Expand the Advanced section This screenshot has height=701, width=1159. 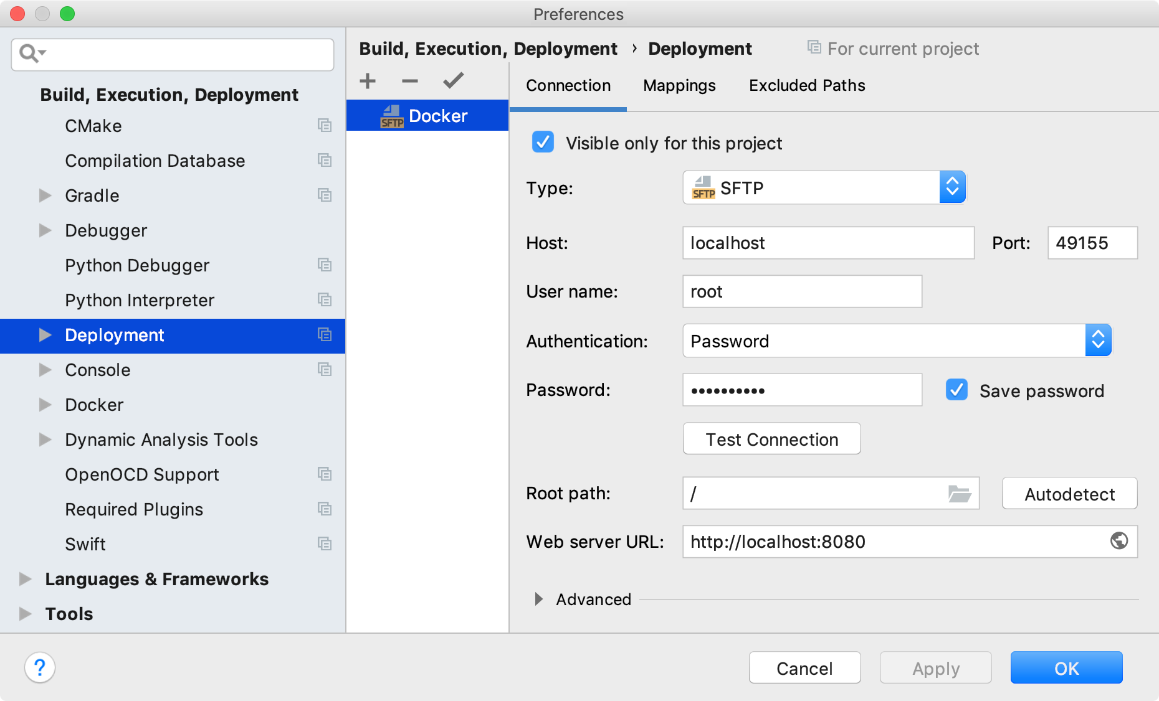(539, 599)
